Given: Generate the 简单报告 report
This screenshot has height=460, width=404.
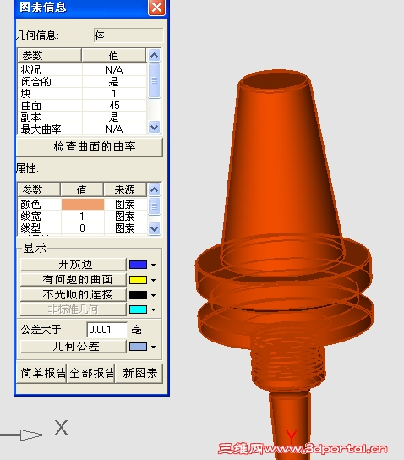Looking at the screenshot, I should tap(41, 373).
